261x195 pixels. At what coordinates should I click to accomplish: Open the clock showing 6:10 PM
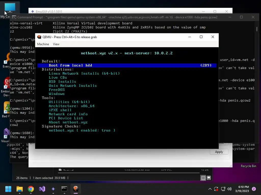coord(242,189)
